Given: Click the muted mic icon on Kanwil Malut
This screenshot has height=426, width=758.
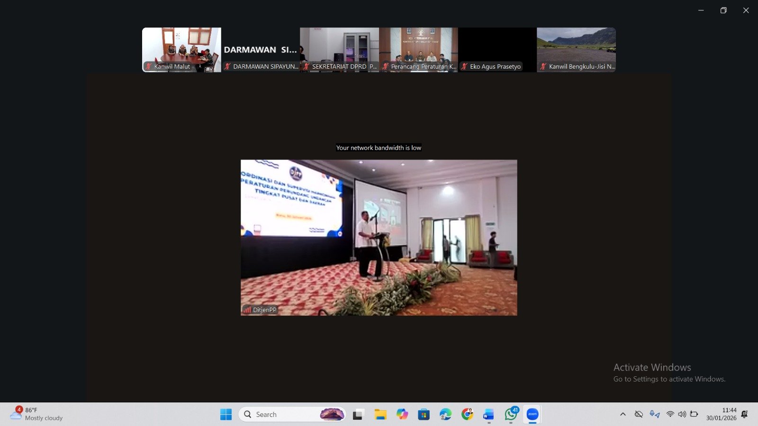Looking at the screenshot, I should (x=149, y=67).
